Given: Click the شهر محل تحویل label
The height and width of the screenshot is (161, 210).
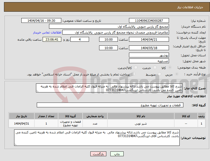Looking at the screenshot, I should point(194,61).
